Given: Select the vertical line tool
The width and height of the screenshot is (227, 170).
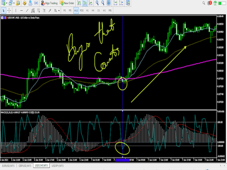Looking at the screenshot, I should [16, 11].
